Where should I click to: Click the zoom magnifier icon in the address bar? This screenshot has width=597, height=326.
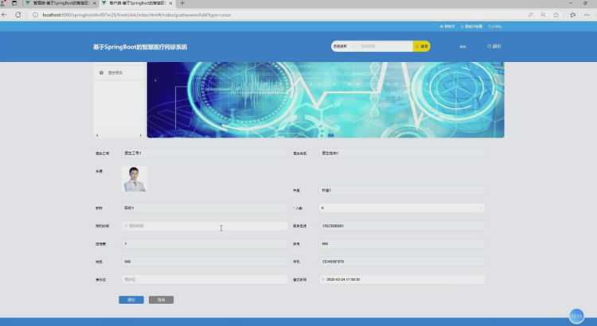[x=544, y=15]
